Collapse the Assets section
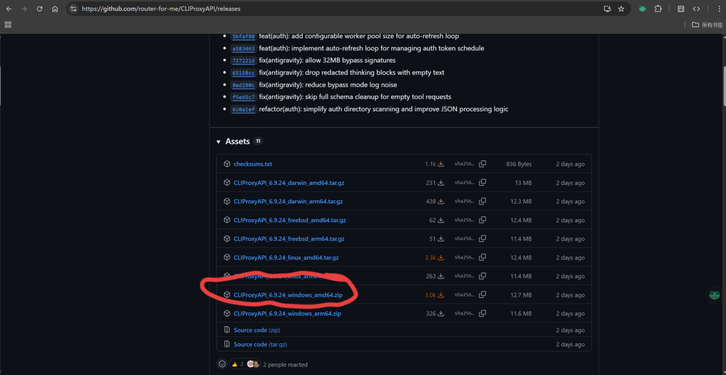 click(219, 142)
